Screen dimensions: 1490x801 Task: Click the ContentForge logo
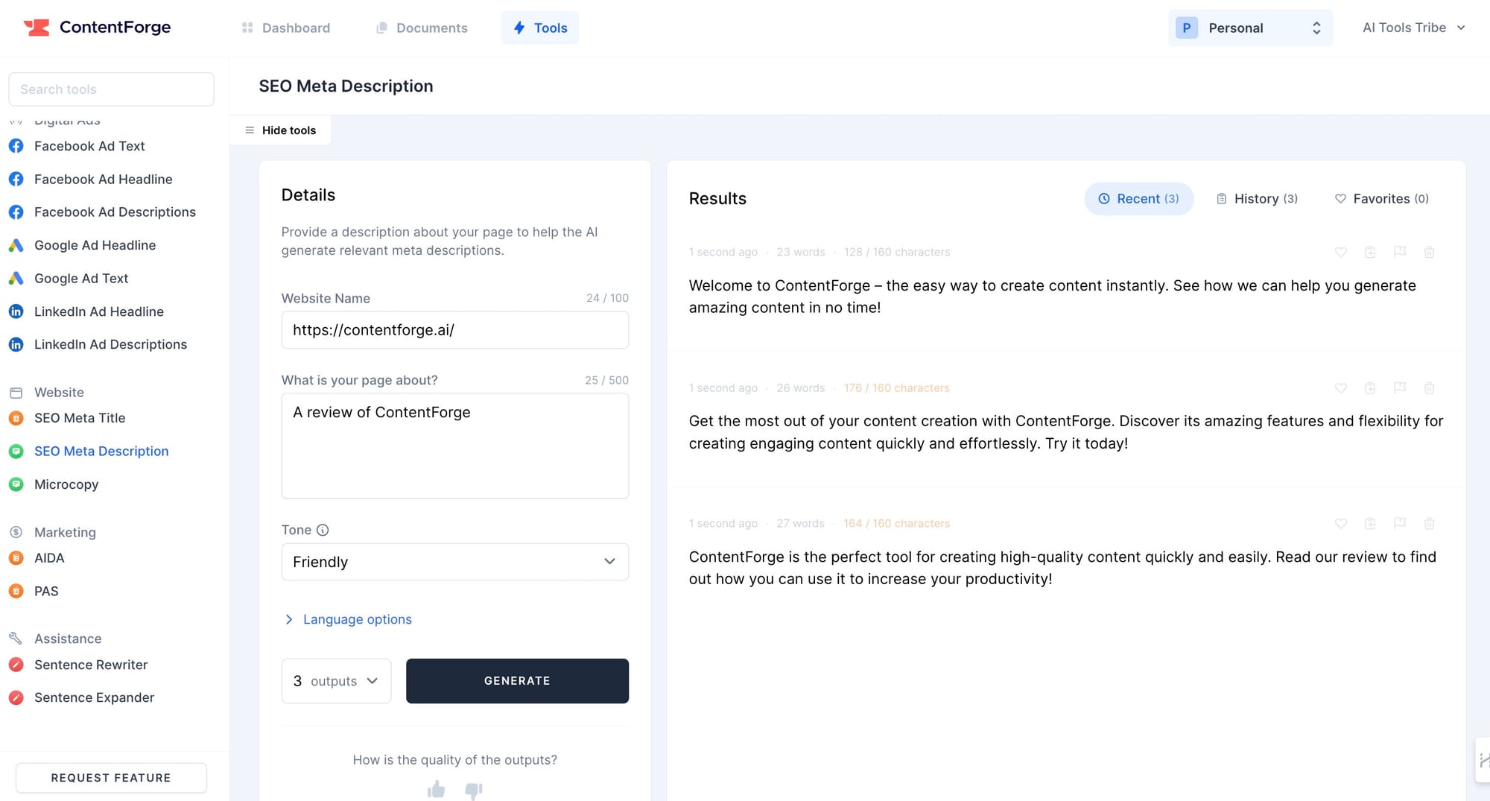pos(97,27)
